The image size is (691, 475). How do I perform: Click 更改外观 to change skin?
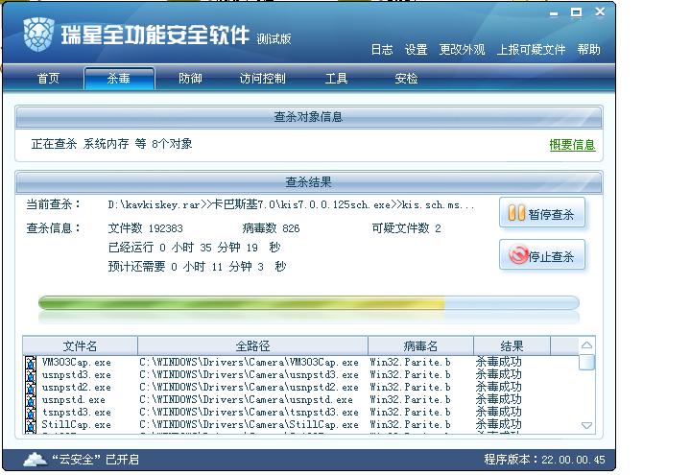point(462,49)
